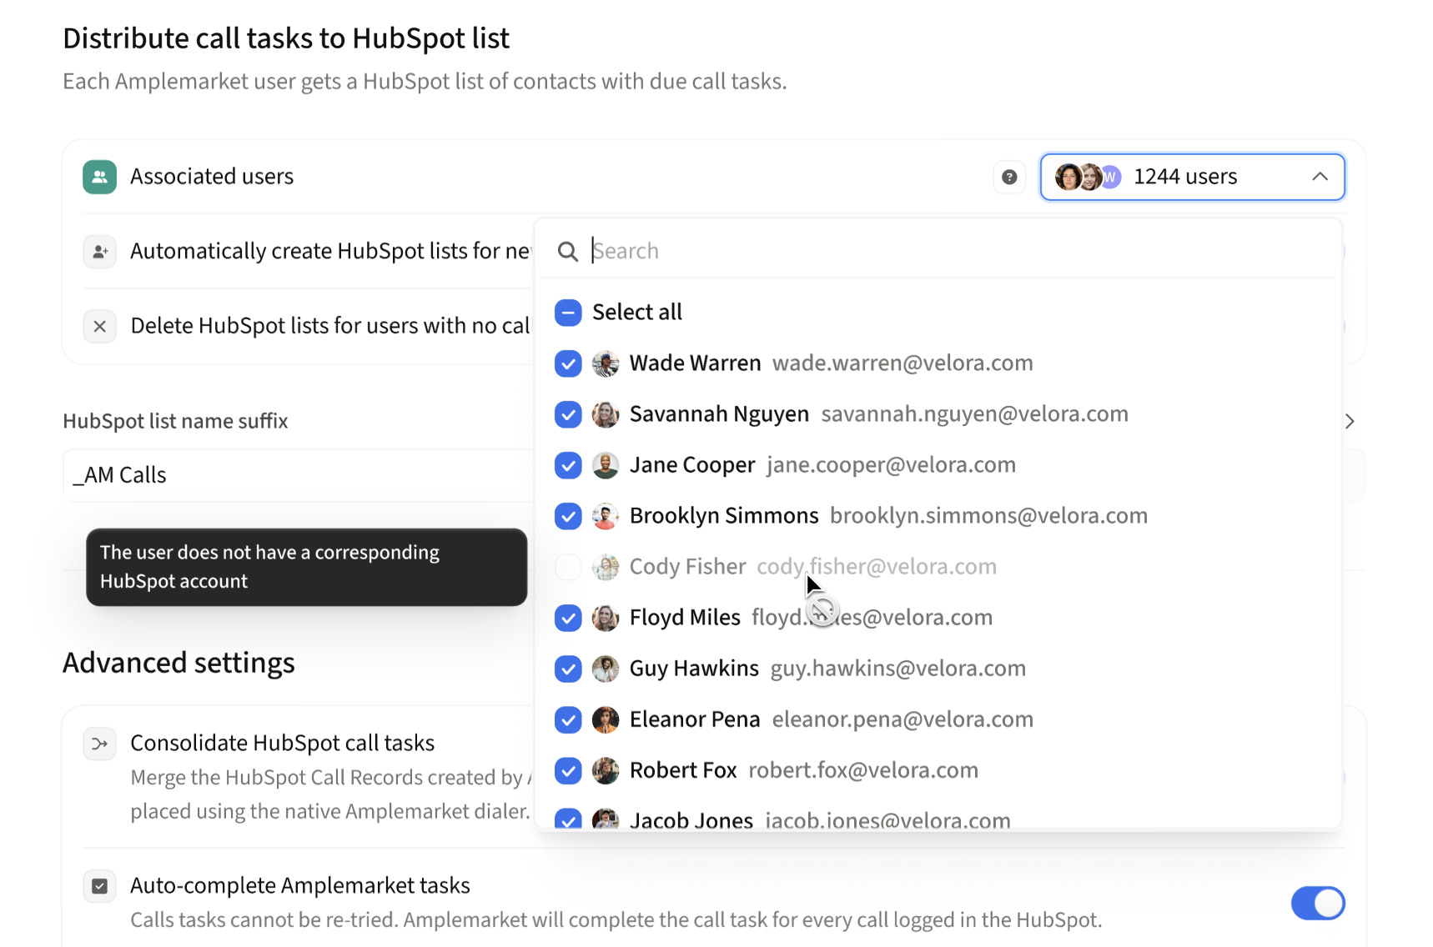Click Eleanor Pena's avatar

click(x=606, y=719)
